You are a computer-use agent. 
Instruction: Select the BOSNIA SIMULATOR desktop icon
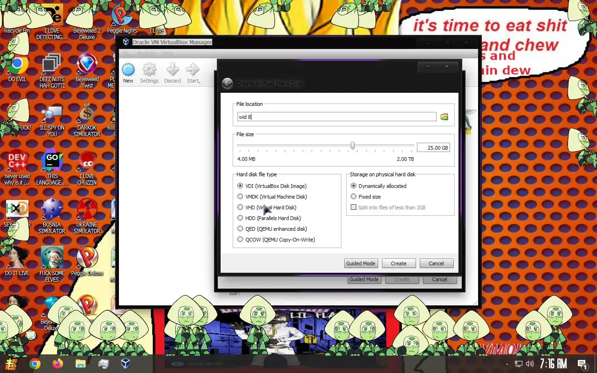coord(52,217)
